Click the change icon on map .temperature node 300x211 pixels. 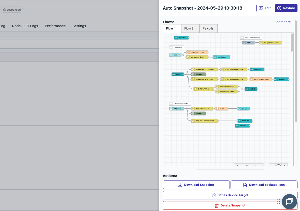click(x=193, y=109)
